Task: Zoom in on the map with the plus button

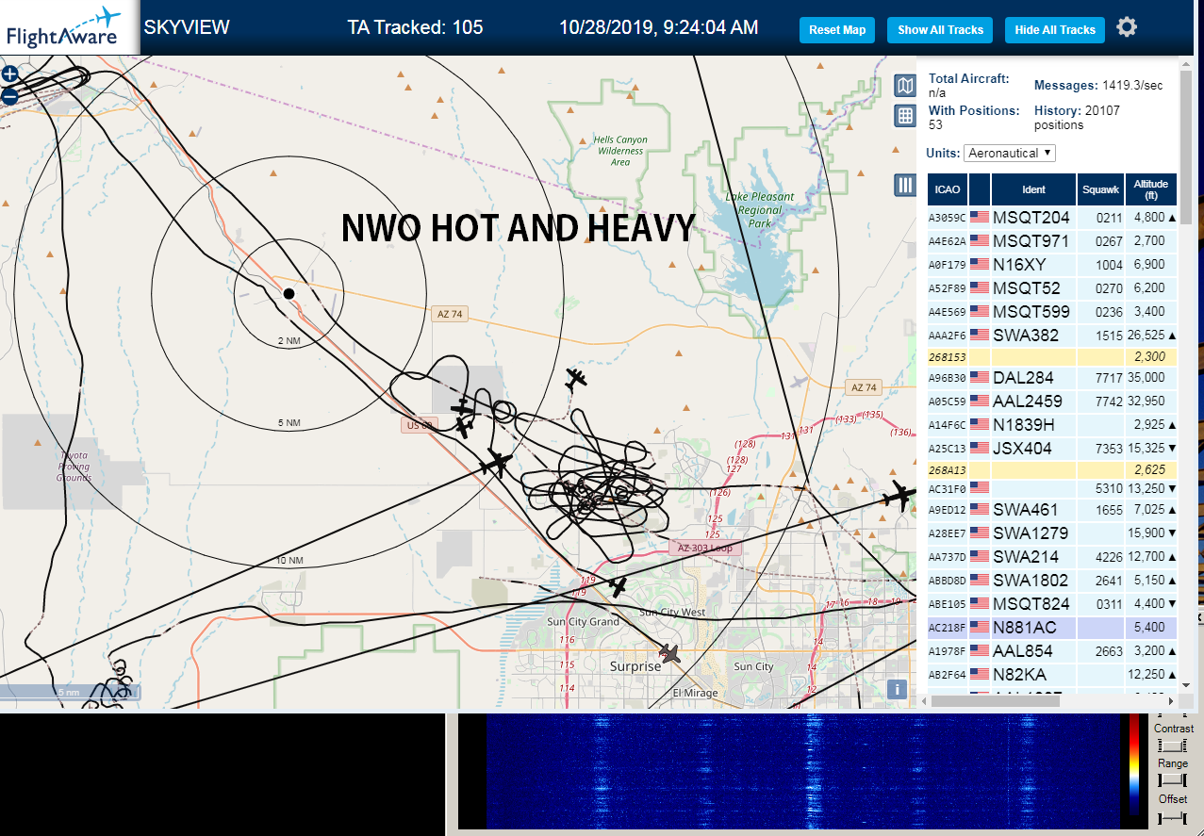Action: pos(9,73)
